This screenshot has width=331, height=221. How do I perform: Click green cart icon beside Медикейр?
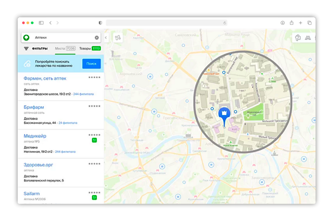click(94, 140)
